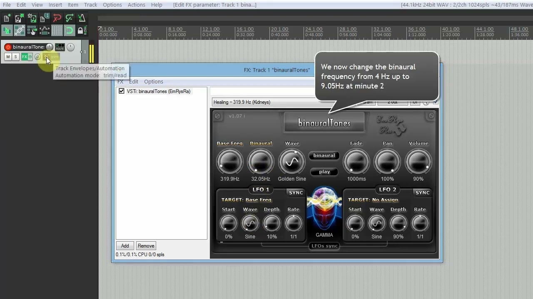Open track envelopes trim button
Screen dimensions: 533x299
[x=51, y=57]
